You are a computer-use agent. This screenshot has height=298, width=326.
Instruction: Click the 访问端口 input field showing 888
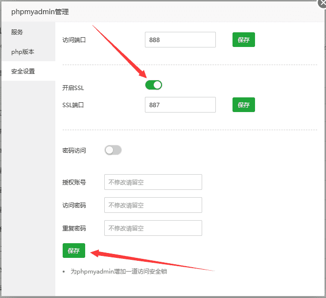pyautogui.click(x=180, y=40)
